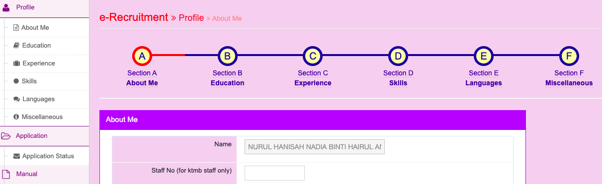Image resolution: width=602 pixels, height=184 pixels.
Task: Click the Miscellaneous info icon
Action: pos(16,117)
